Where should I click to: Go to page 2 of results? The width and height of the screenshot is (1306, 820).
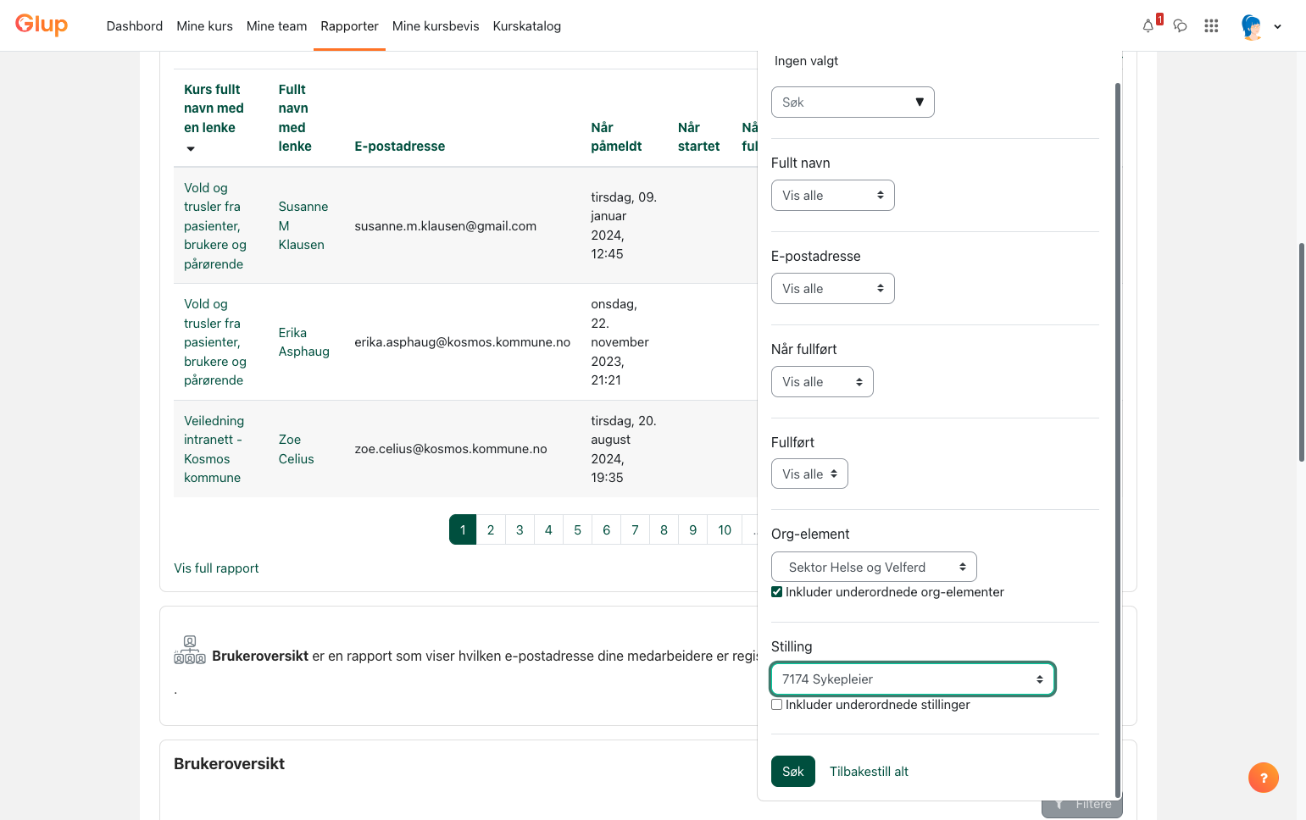point(491,530)
